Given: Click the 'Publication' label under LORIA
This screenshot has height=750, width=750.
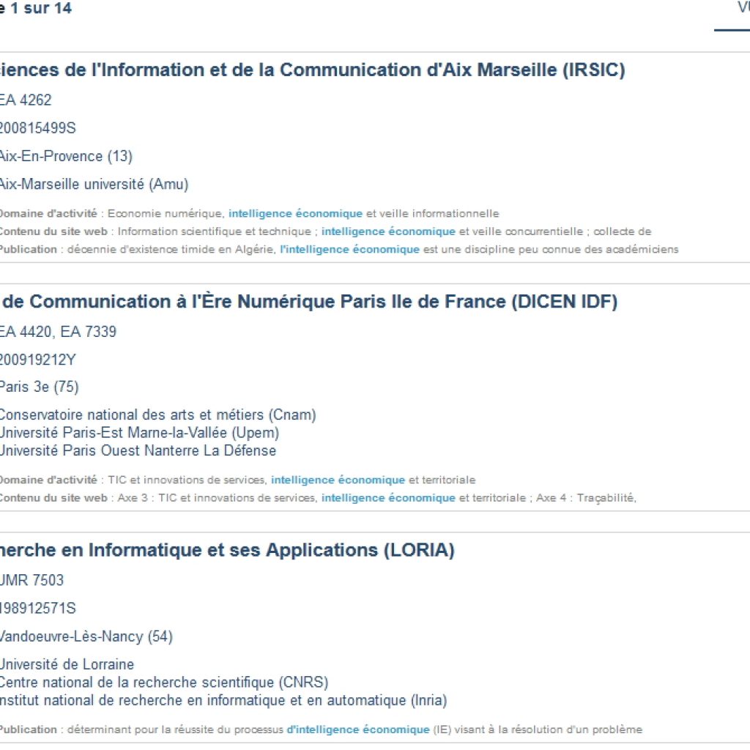Looking at the screenshot, I should (29, 729).
